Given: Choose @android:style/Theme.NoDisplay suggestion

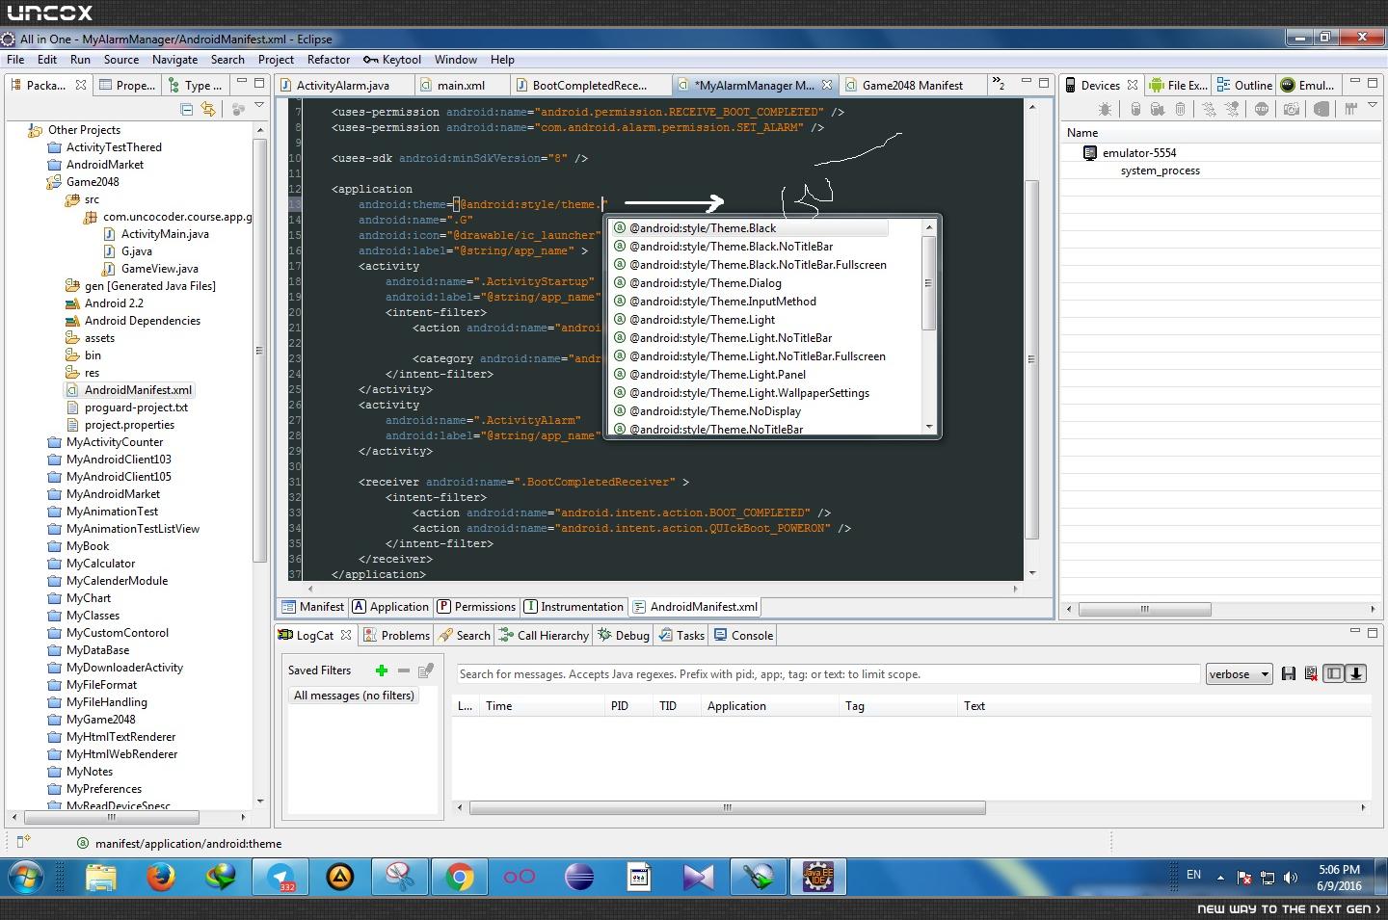Looking at the screenshot, I should click(715, 411).
